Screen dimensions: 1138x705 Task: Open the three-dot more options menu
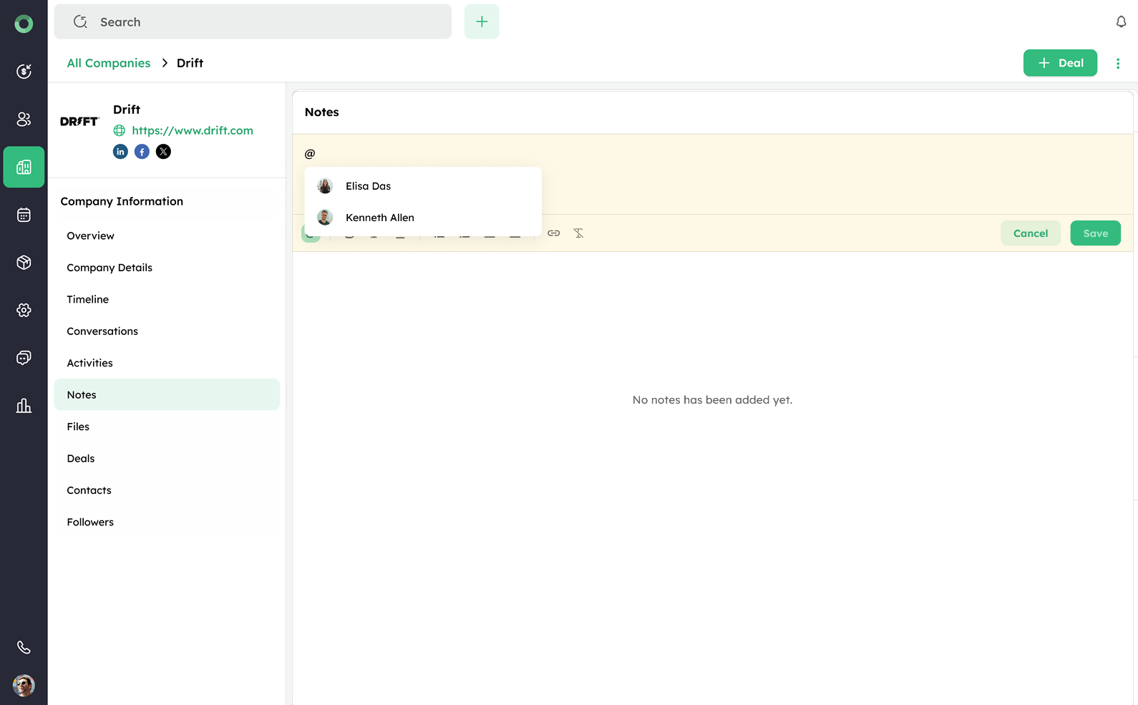(1117, 64)
